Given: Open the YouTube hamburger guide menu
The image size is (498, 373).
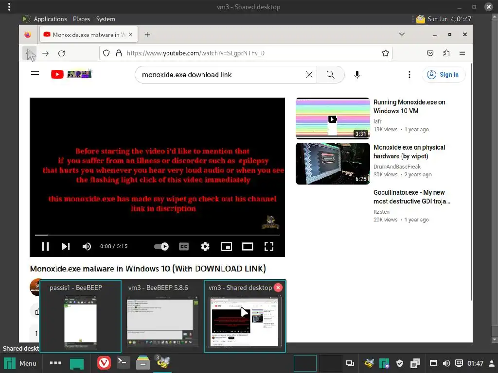Looking at the screenshot, I should tap(35, 74).
